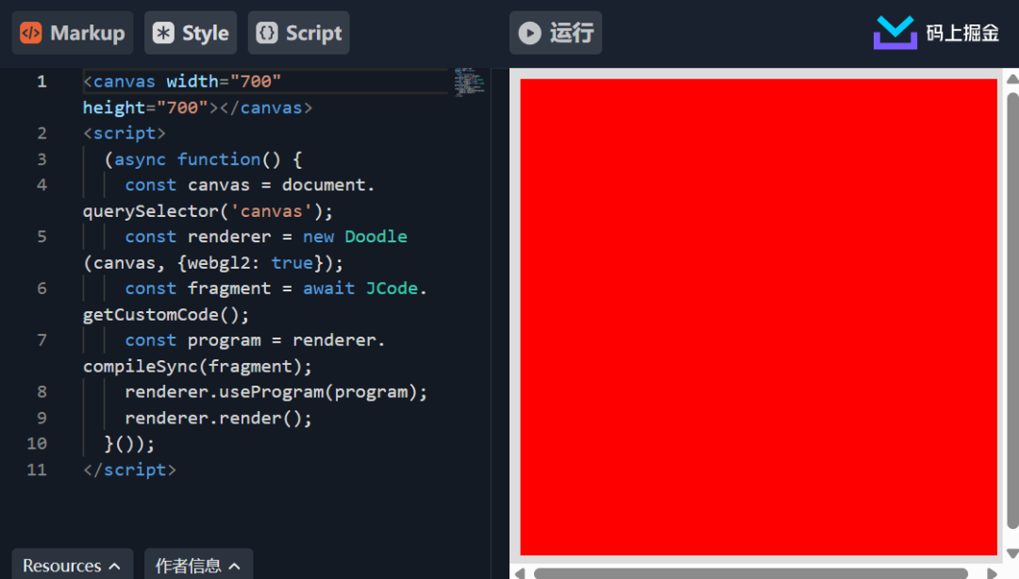This screenshot has height=579, width=1019.
Task: Switch to the Markup tab
Action: (x=72, y=32)
